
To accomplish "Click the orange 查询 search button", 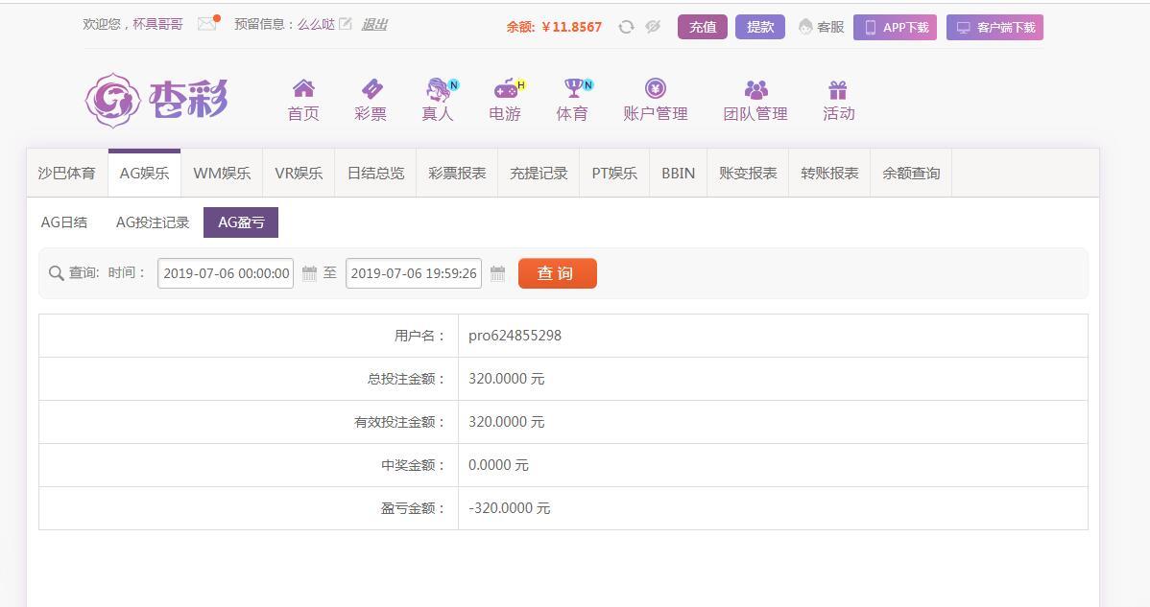I will (557, 273).
